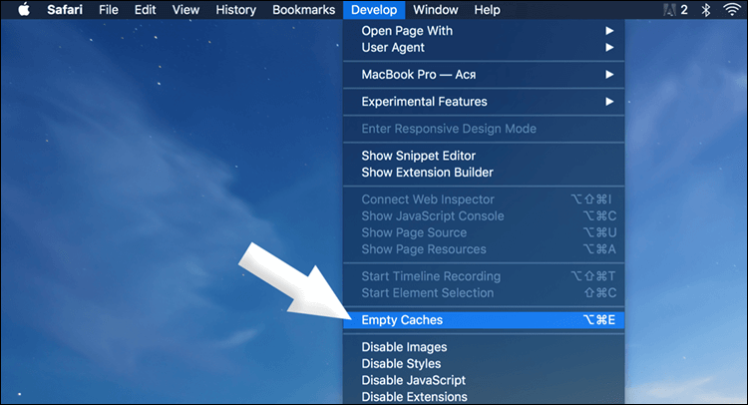This screenshot has width=748, height=405.
Task: Choose Enter Responsive Design Mode
Action: point(484,129)
